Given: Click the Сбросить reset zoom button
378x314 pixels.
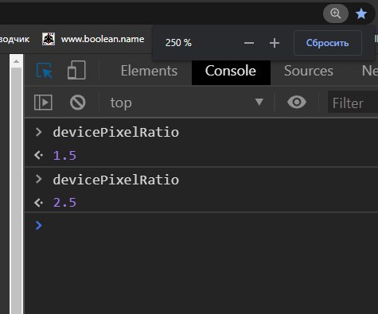Looking at the screenshot, I should point(328,43).
